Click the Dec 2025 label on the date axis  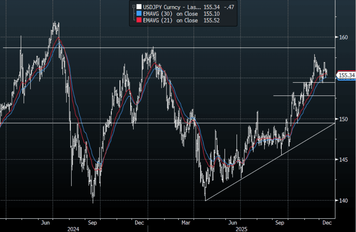pyautogui.click(x=327, y=223)
